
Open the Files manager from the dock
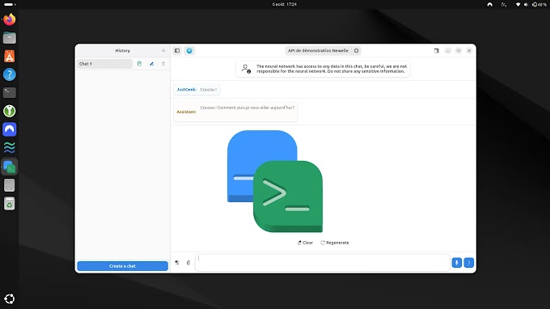pos(10,38)
